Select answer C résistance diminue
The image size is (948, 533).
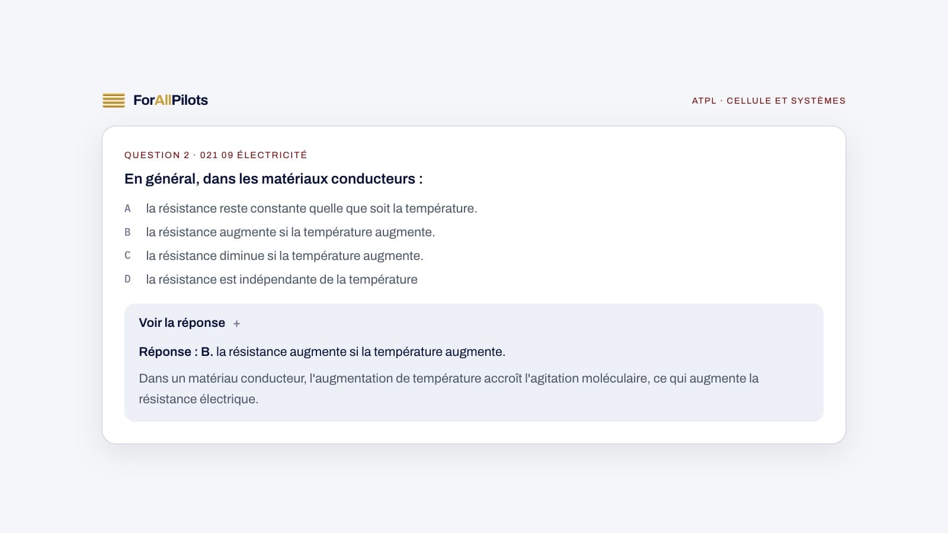point(284,256)
